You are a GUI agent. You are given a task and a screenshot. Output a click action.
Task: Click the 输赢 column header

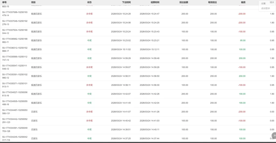(x=243, y=2)
